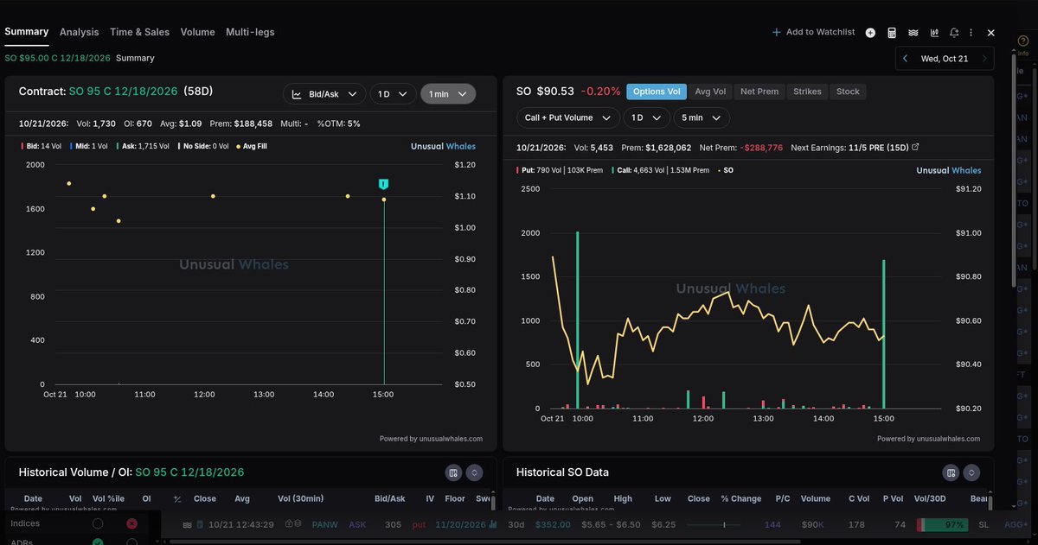Pick the Wed, Oct 21 date
This screenshot has height=545, width=1038.
945,59
